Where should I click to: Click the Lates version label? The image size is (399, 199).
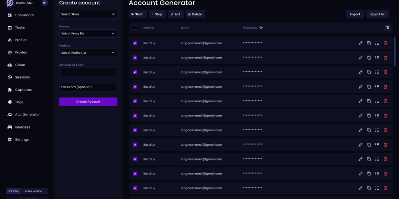click(x=34, y=191)
